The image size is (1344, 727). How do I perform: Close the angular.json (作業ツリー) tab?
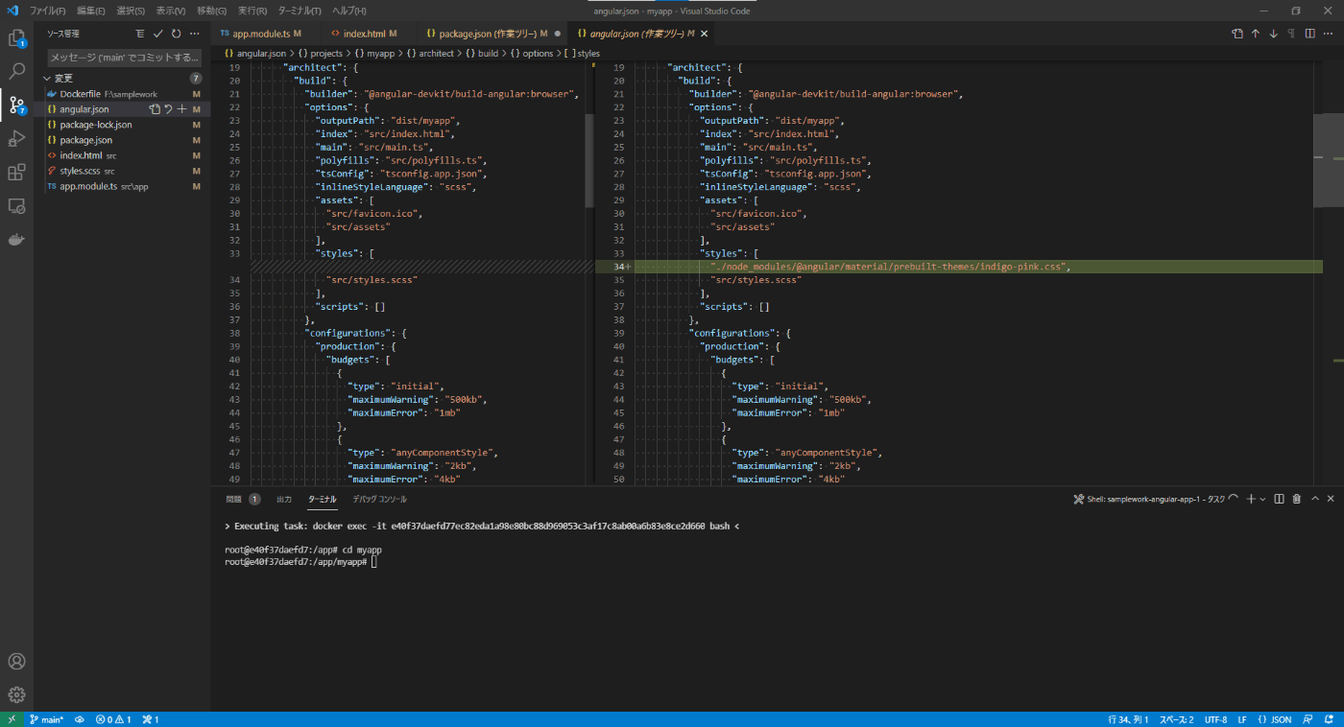tap(704, 34)
